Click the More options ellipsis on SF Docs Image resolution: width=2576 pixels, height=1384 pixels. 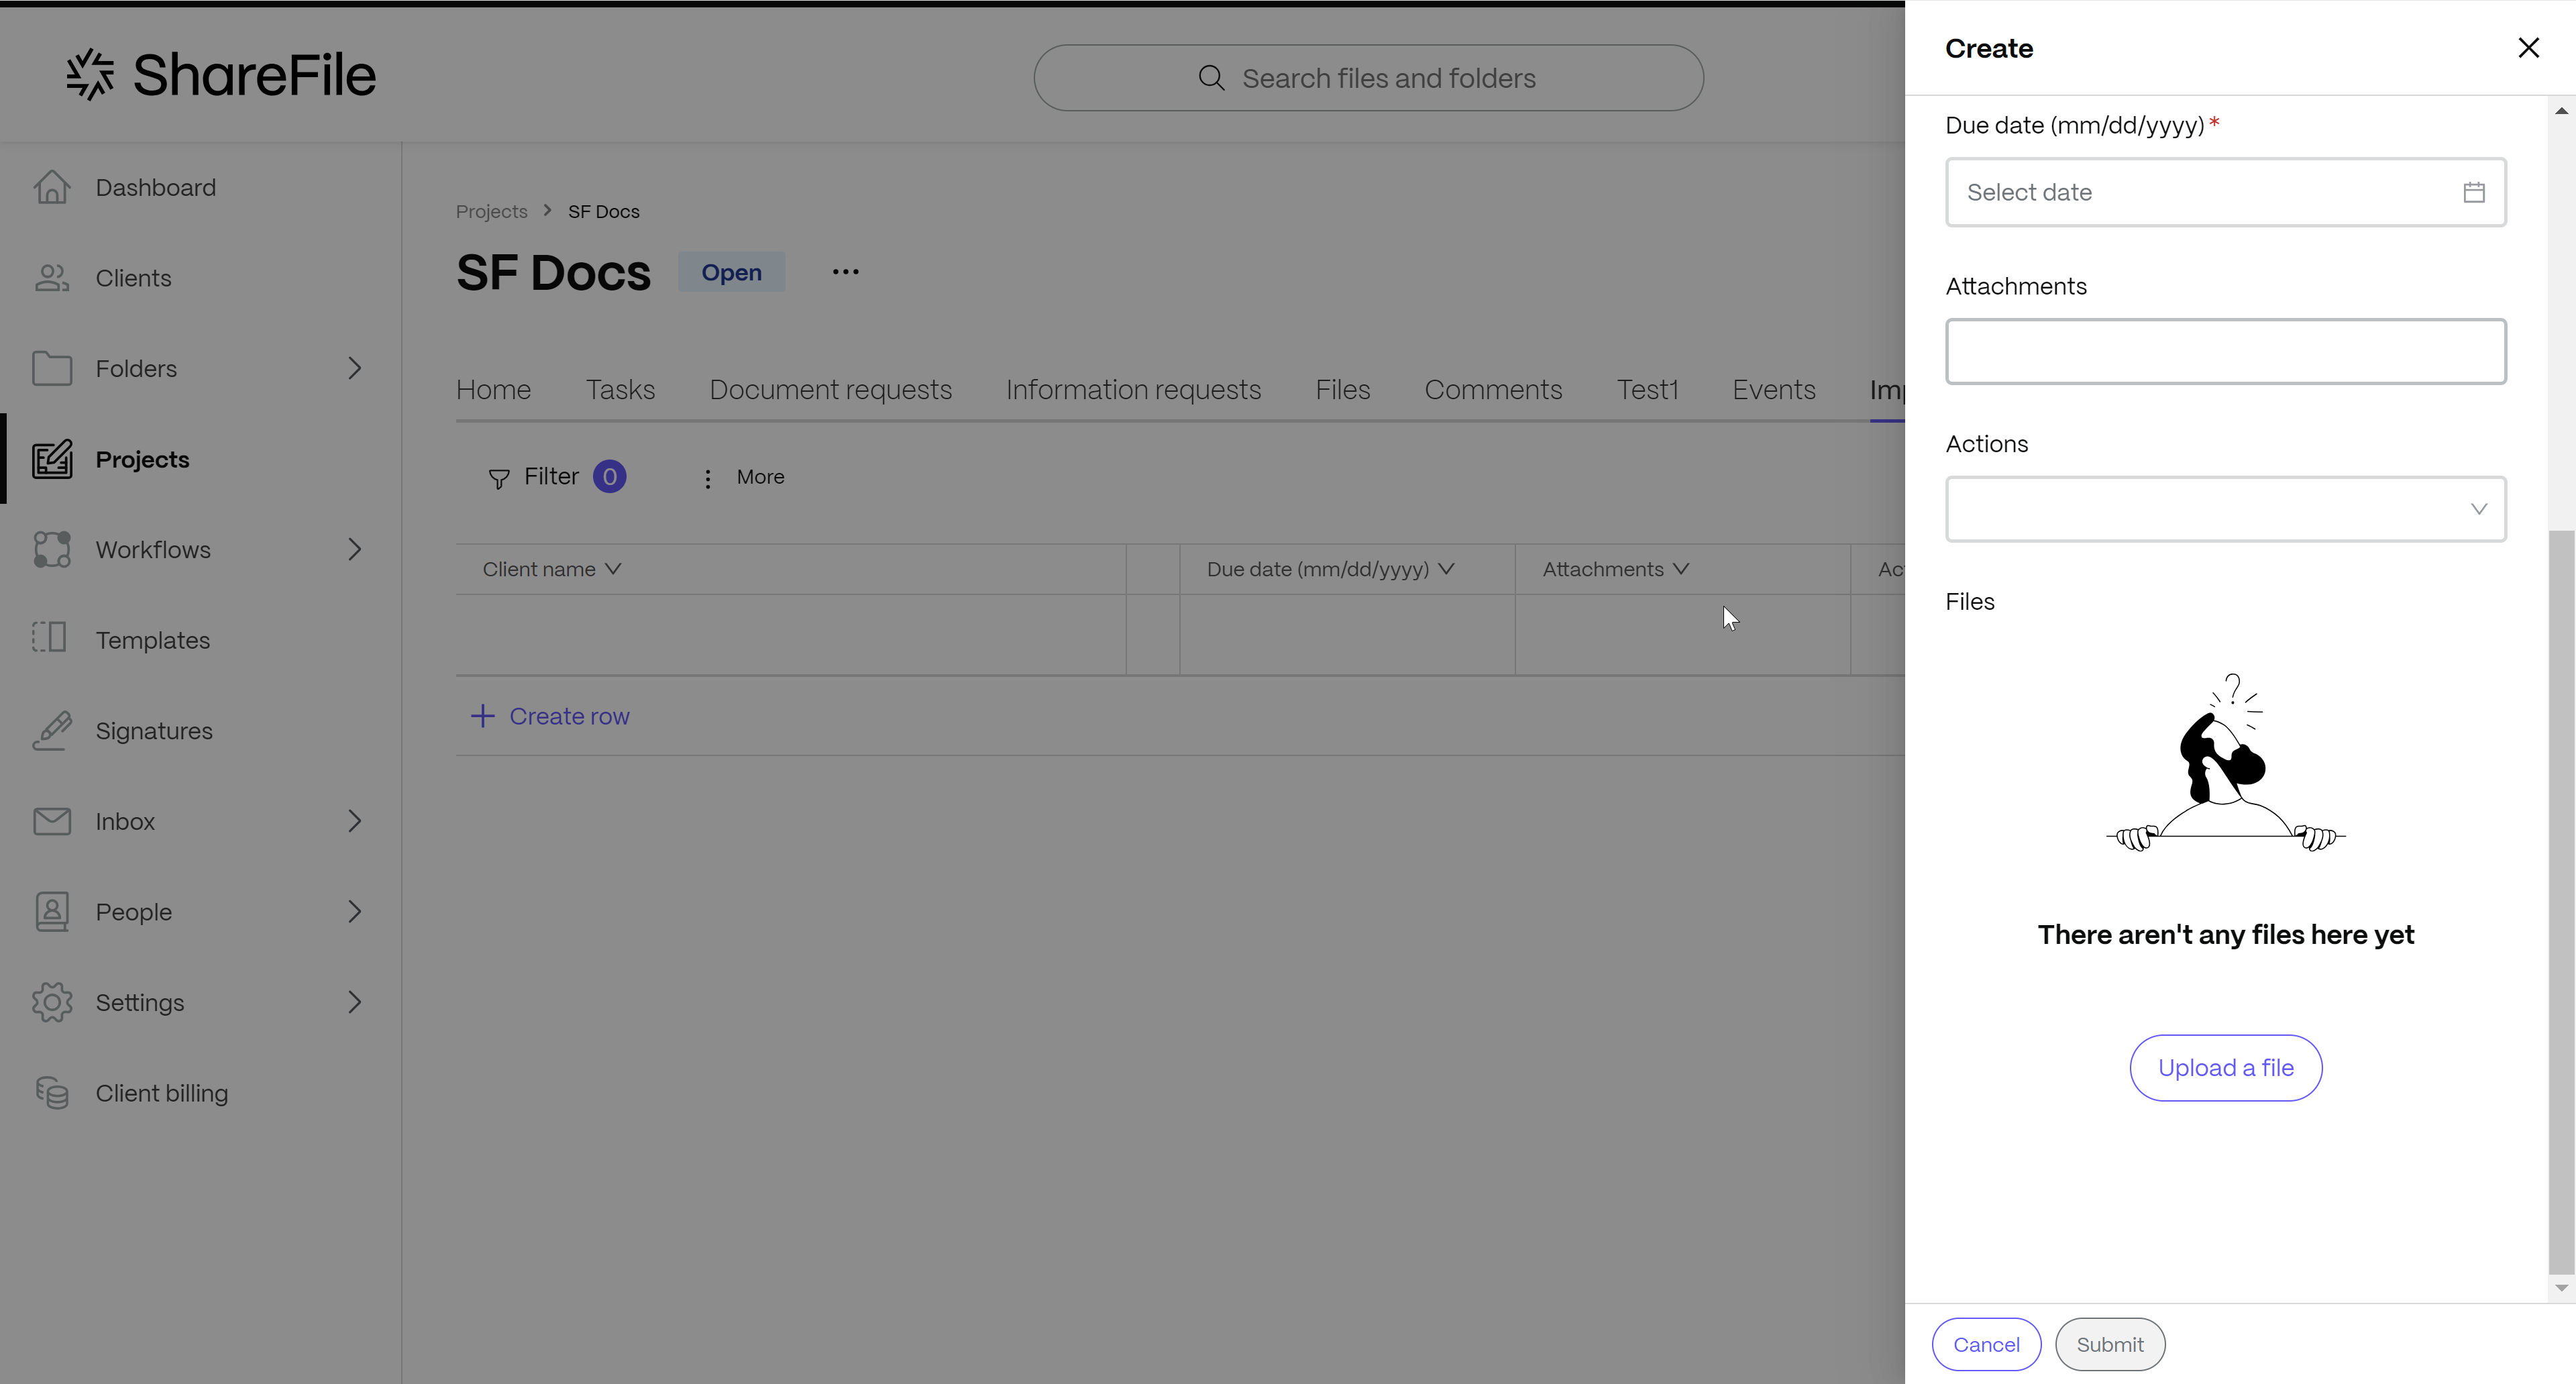[845, 273]
